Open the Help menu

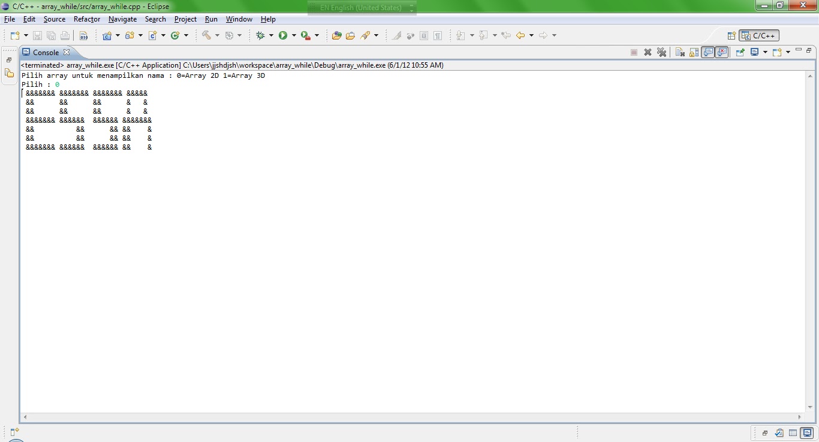point(268,19)
